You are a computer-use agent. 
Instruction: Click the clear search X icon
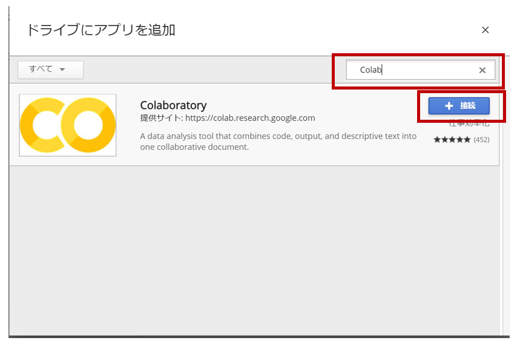(482, 70)
